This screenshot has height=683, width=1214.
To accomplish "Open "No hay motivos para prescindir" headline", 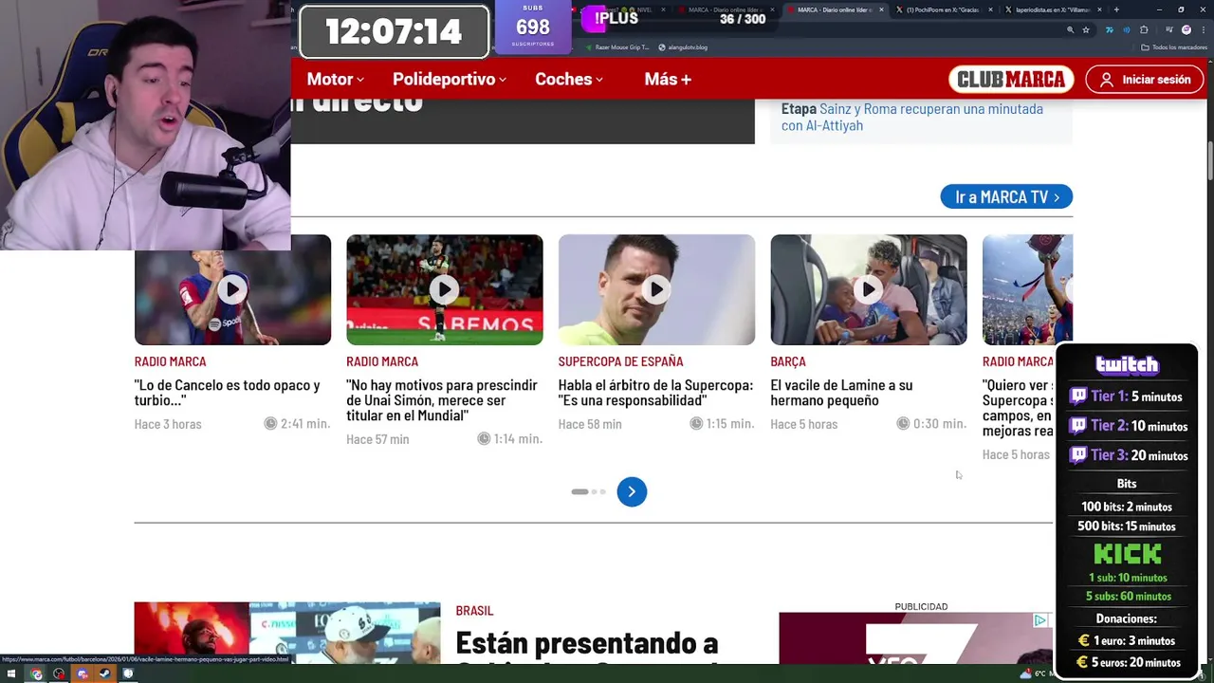I will 442,400.
